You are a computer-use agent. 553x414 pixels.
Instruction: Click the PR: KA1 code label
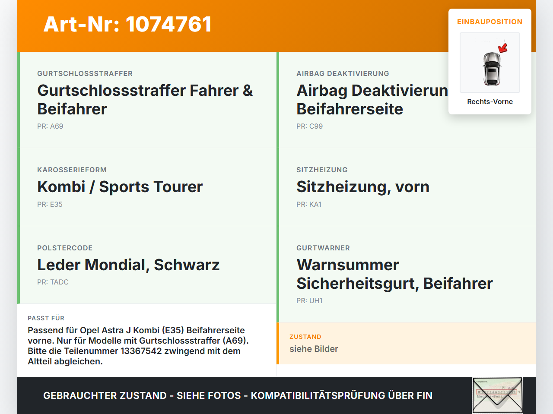(309, 205)
